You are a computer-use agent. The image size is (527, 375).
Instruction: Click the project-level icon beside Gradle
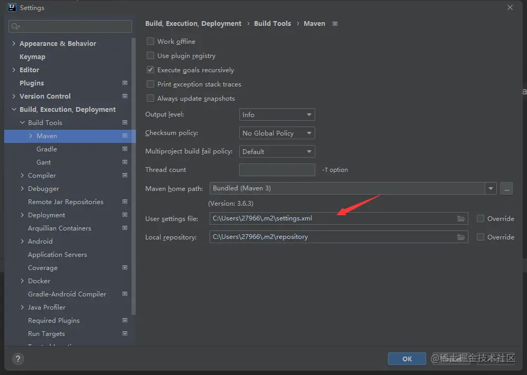(125, 149)
